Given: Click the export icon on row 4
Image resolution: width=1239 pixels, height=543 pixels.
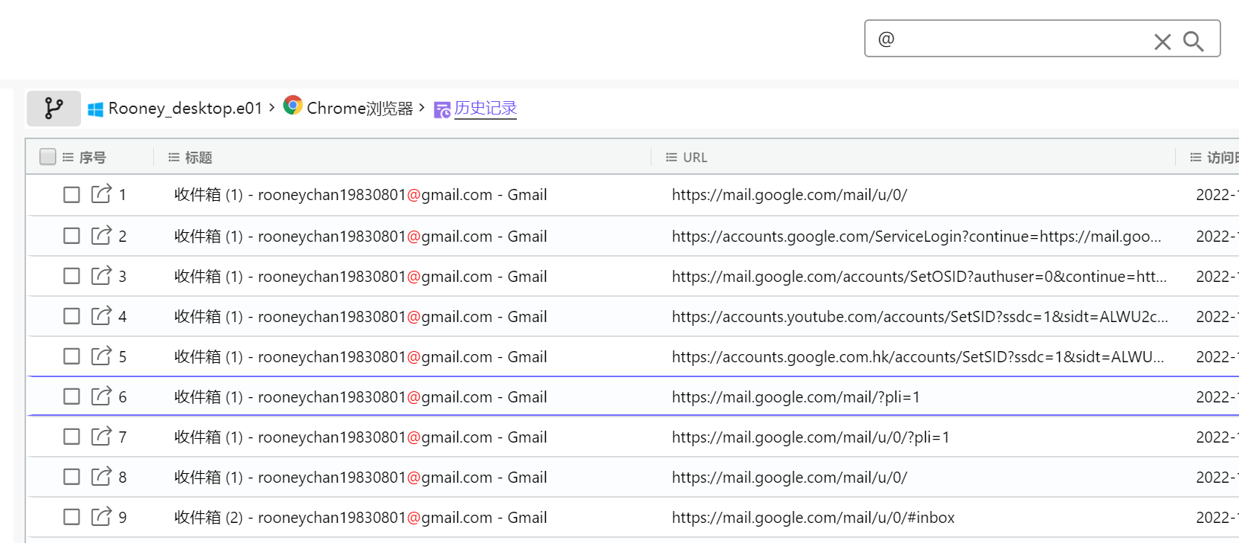Looking at the screenshot, I should click(101, 315).
